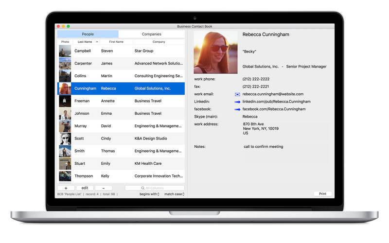Click the work email envelope icon
Image resolution: width=389 pixels, height=243 pixels.
pos(237,94)
